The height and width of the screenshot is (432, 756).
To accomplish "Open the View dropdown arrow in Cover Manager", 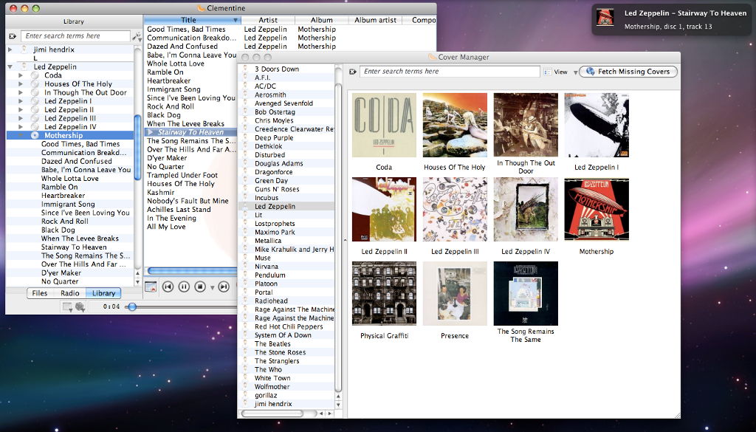I will coord(575,72).
